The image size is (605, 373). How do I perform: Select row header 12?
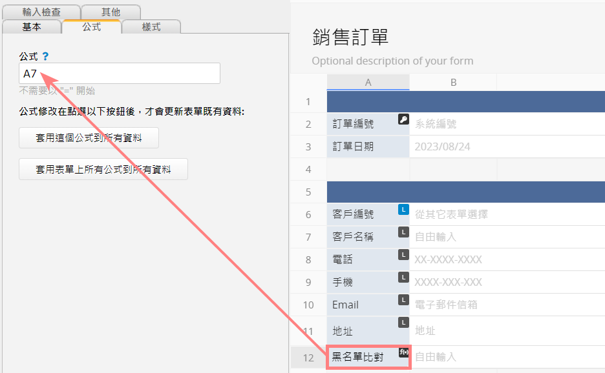point(308,358)
